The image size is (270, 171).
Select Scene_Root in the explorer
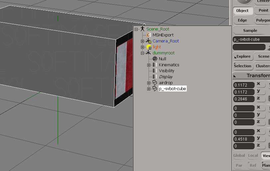(x=158, y=29)
